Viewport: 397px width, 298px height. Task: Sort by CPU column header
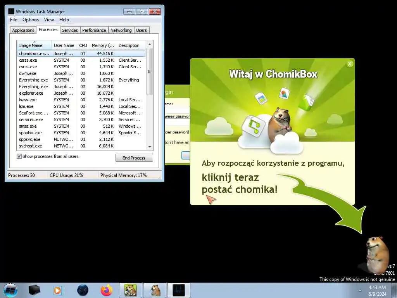[83, 45]
